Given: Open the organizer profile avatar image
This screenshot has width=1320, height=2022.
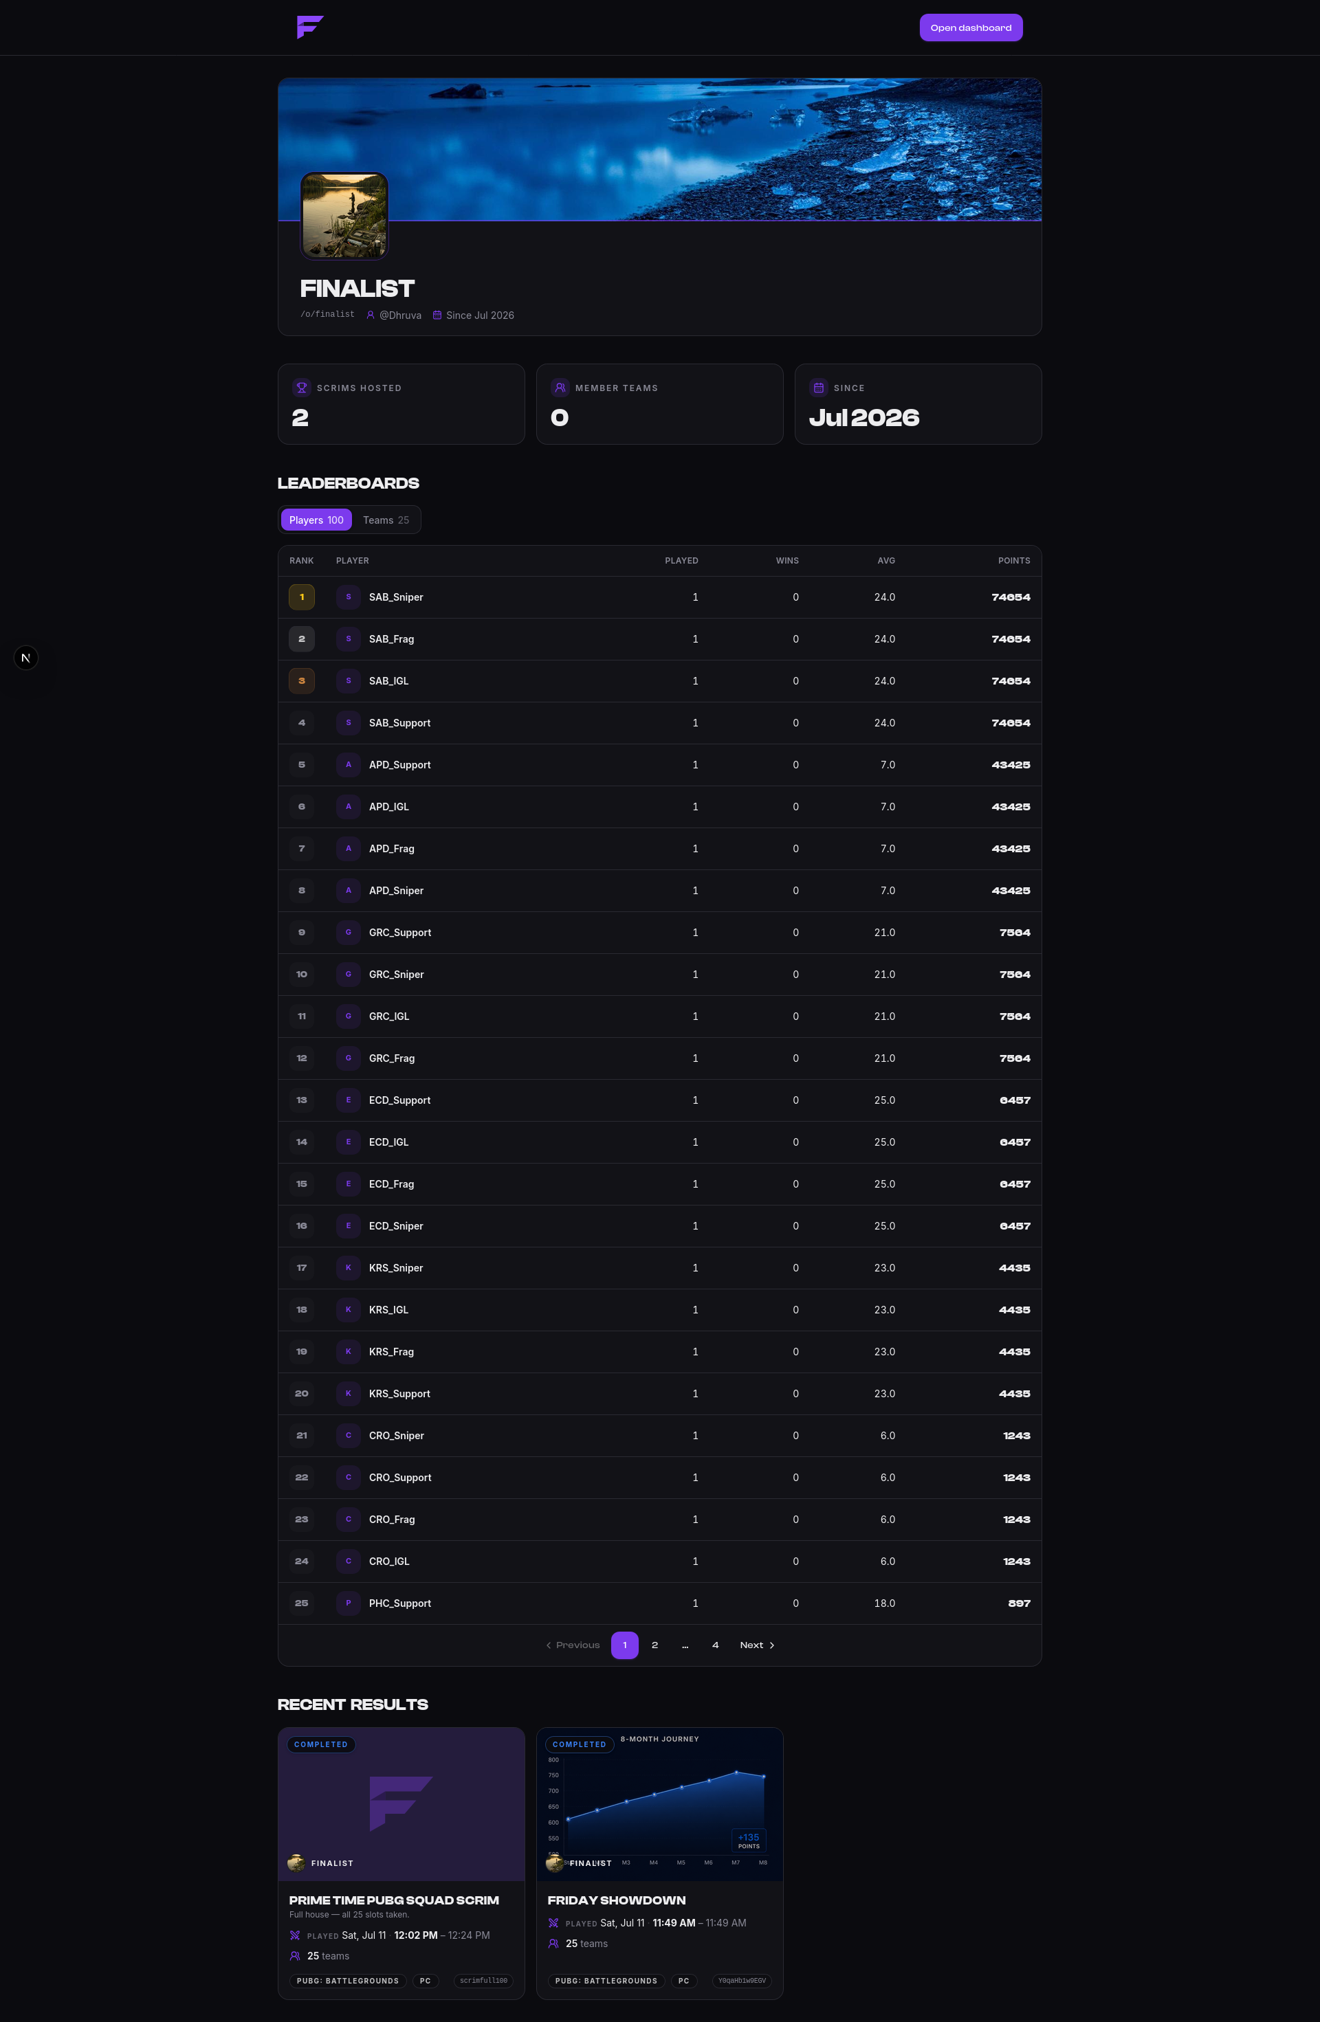Looking at the screenshot, I should pyautogui.click(x=344, y=216).
